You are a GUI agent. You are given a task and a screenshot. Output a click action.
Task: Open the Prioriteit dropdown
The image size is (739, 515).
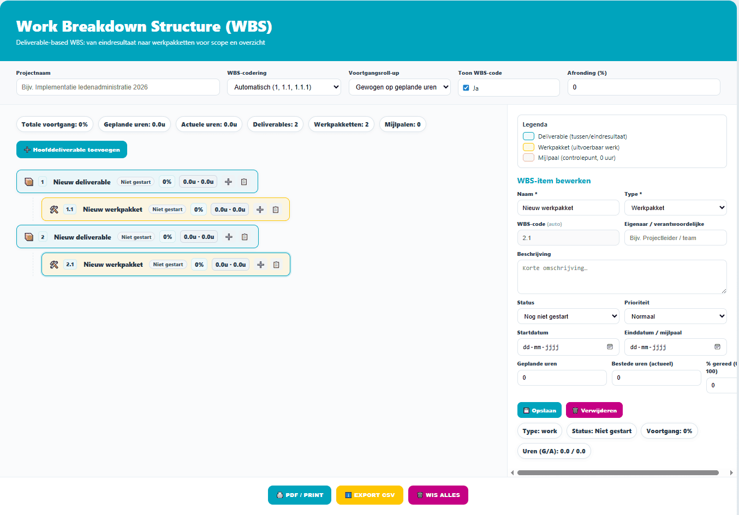pyautogui.click(x=675, y=316)
